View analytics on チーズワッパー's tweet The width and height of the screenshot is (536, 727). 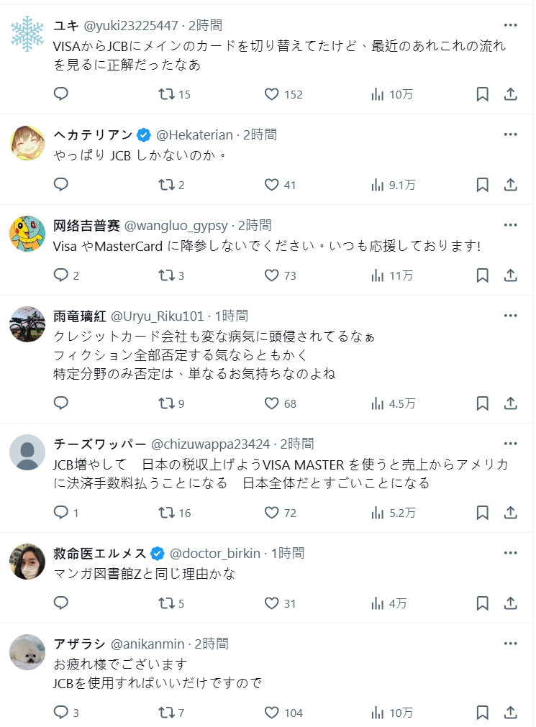point(378,513)
